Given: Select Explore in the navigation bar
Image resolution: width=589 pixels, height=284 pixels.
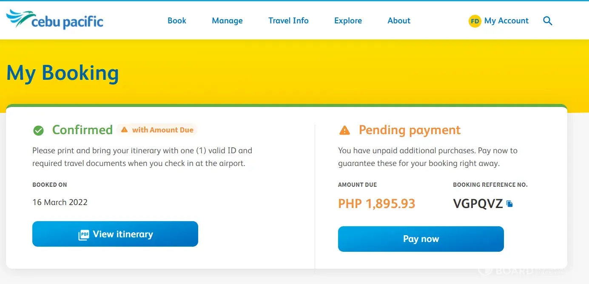Looking at the screenshot, I should pyautogui.click(x=348, y=20).
